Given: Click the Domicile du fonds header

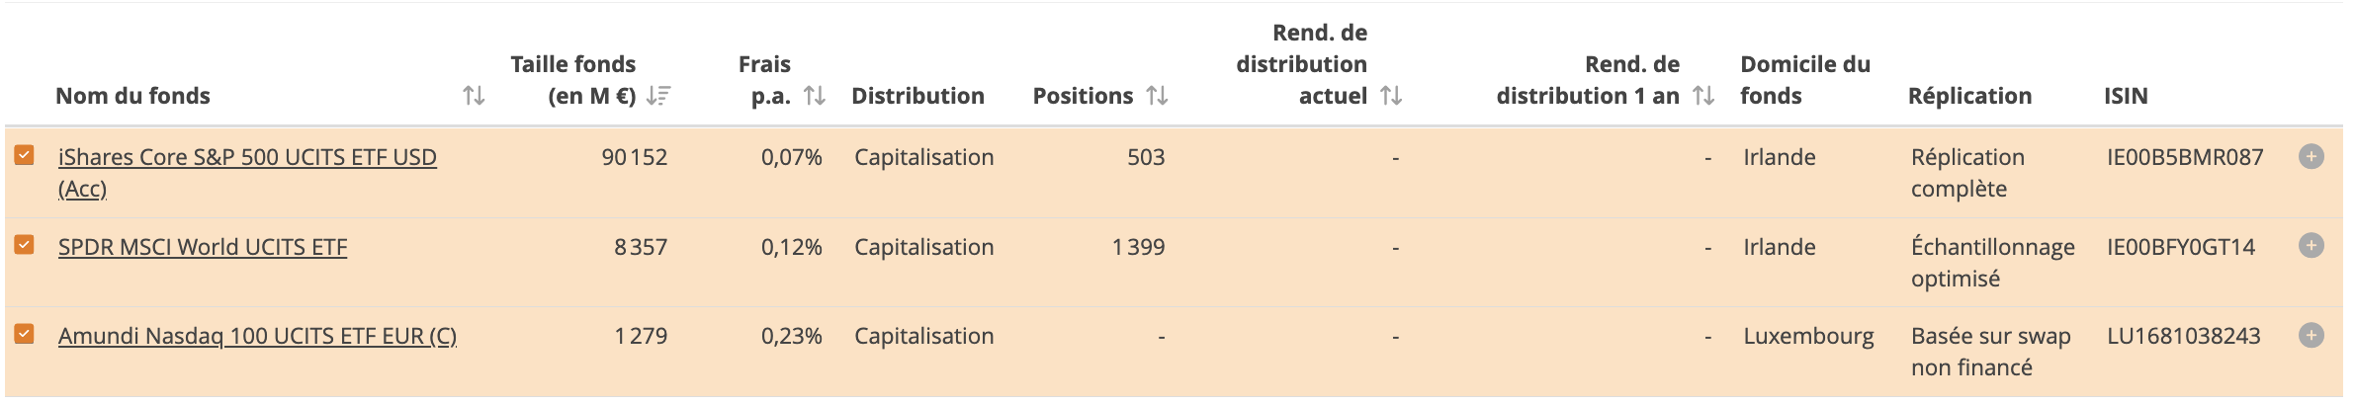Looking at the screenshot, I should click(1805, 80).
